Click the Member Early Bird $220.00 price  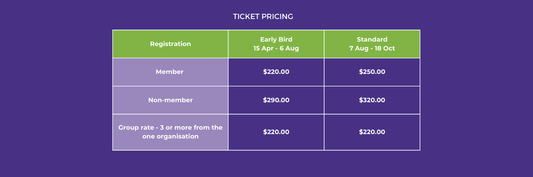(276, 72)
